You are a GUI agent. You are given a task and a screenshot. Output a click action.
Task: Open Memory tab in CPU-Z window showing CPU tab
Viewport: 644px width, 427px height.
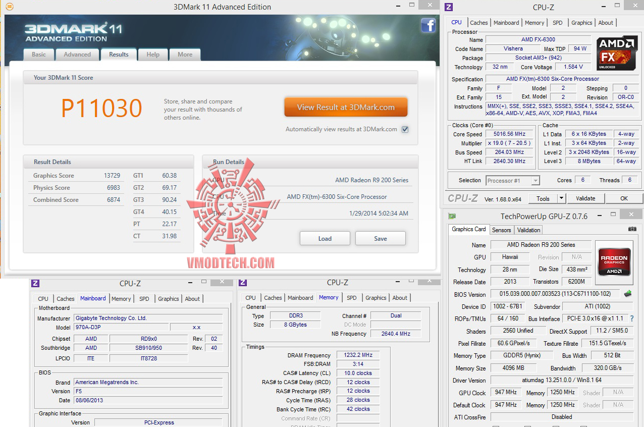534,23
